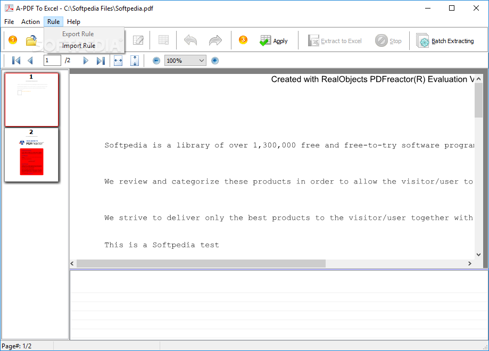Click the undo arrow icon
This screenshot has width=489, height=351.
[190, 40]
